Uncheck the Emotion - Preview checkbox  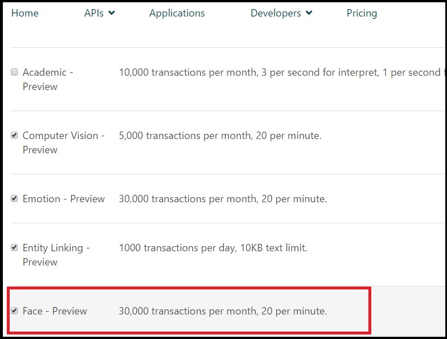(x=15, y=199)
